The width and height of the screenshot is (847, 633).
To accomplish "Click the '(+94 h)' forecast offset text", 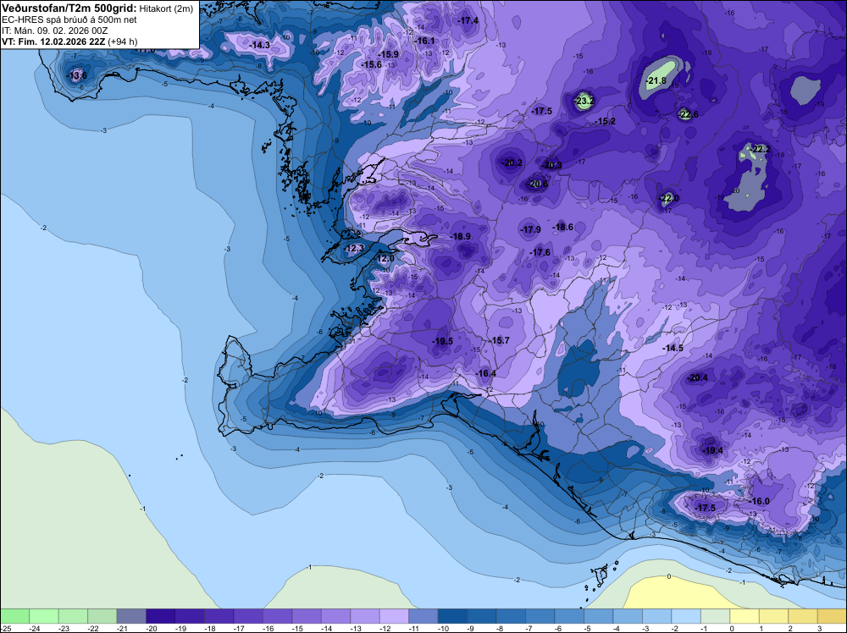I will [x=123, y=41].
